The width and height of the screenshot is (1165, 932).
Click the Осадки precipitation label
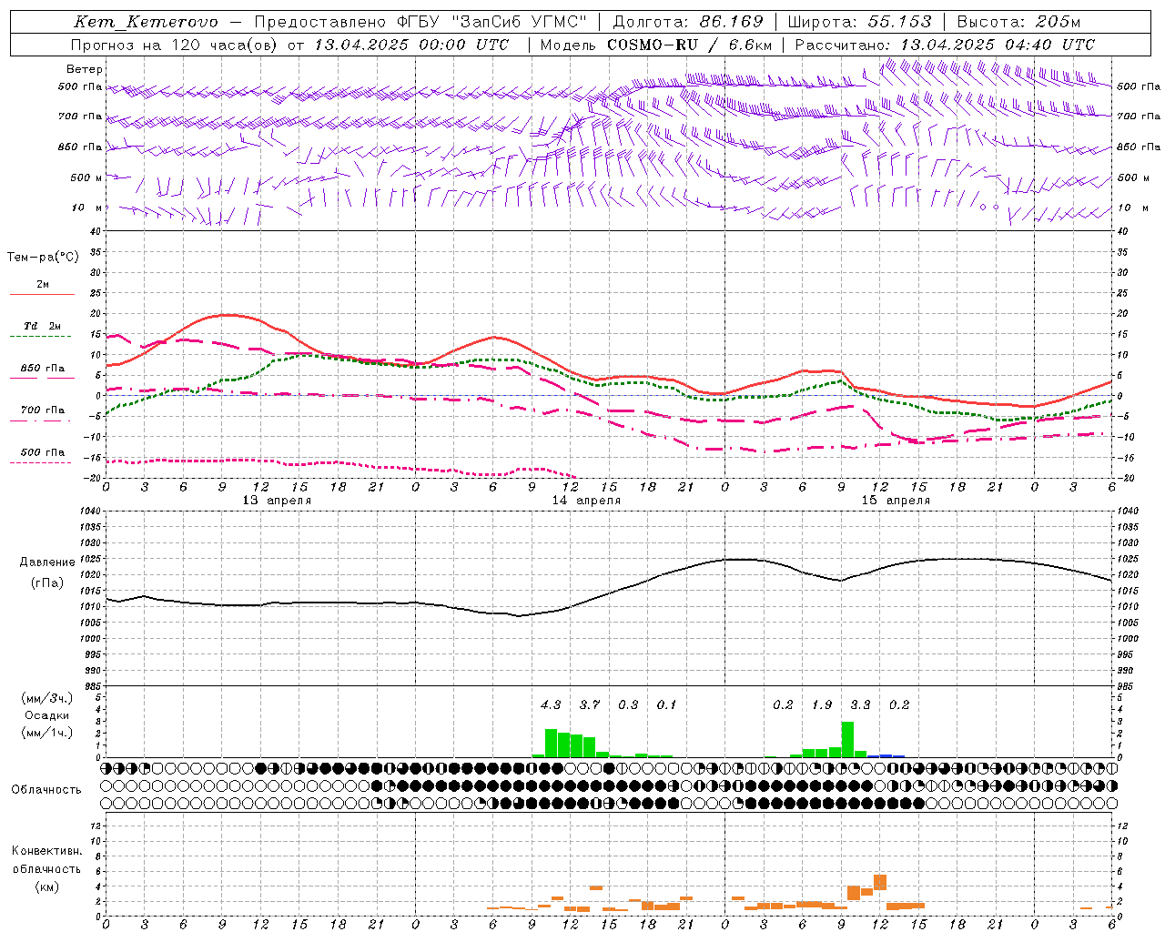tap(46, 716)
